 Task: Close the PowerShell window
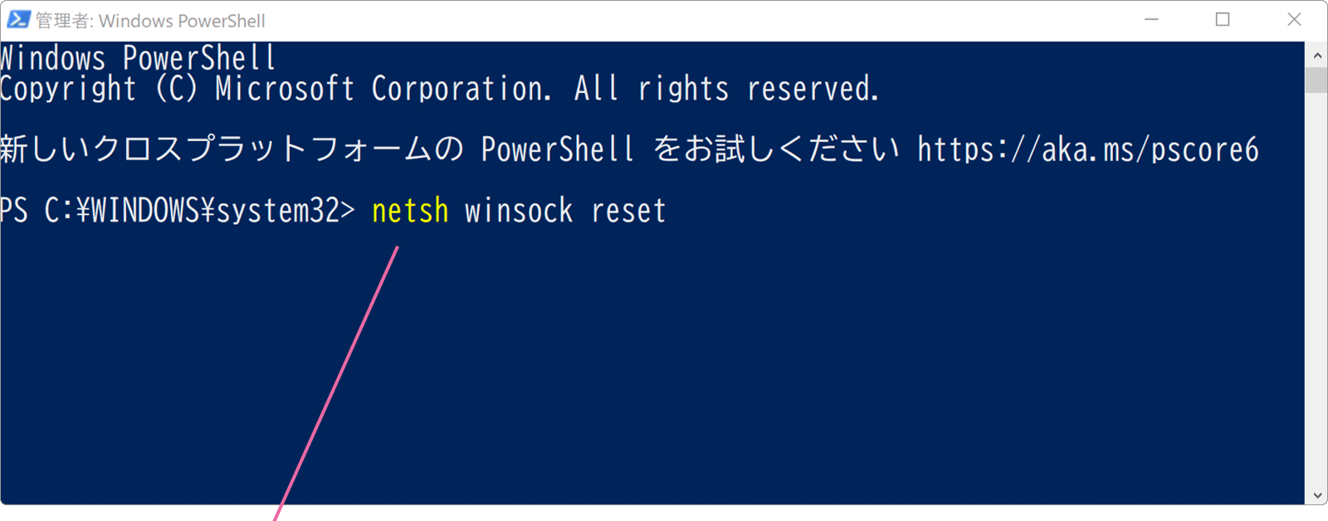pos(1292,18)
